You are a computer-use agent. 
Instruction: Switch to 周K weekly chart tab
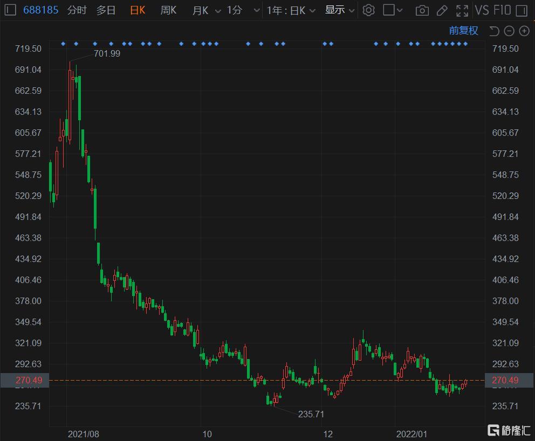pyautogui.click(x=169, y=10)
